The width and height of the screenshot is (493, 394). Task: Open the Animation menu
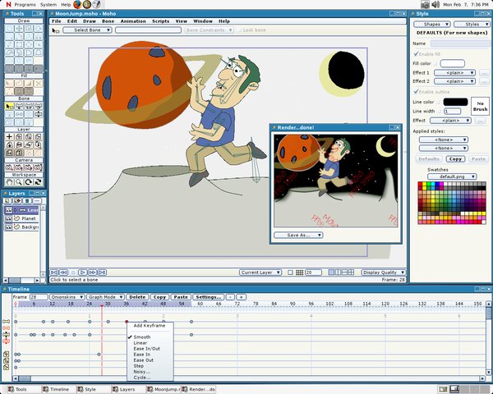point(133,21)
